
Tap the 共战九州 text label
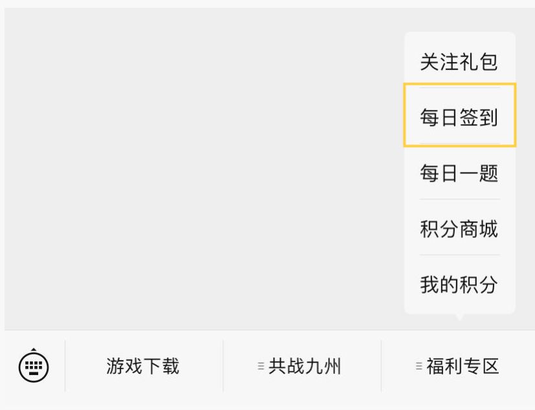pos(305,366)
